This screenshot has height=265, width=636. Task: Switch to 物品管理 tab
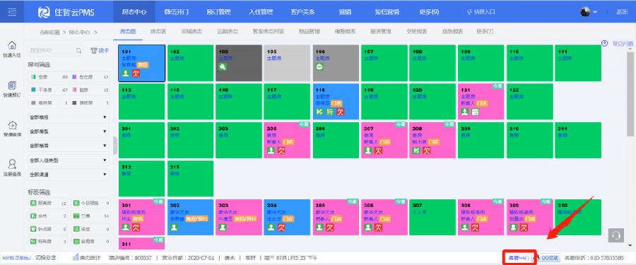pyautogui.click(x=309, y=31)
